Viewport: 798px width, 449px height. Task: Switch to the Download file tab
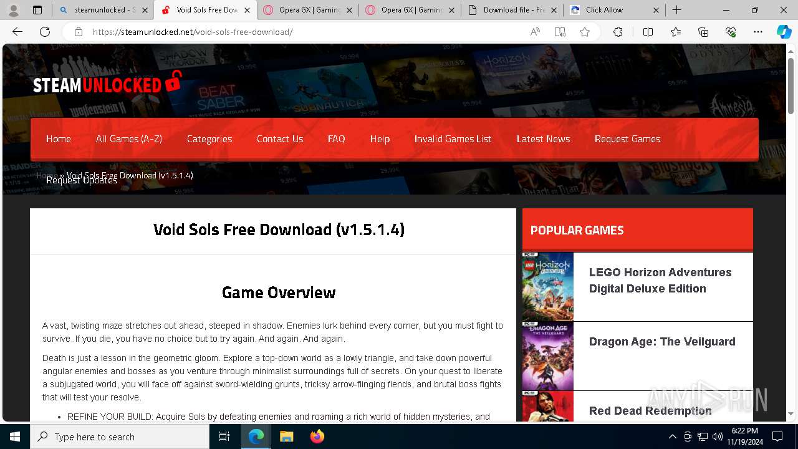pos(512,10)
